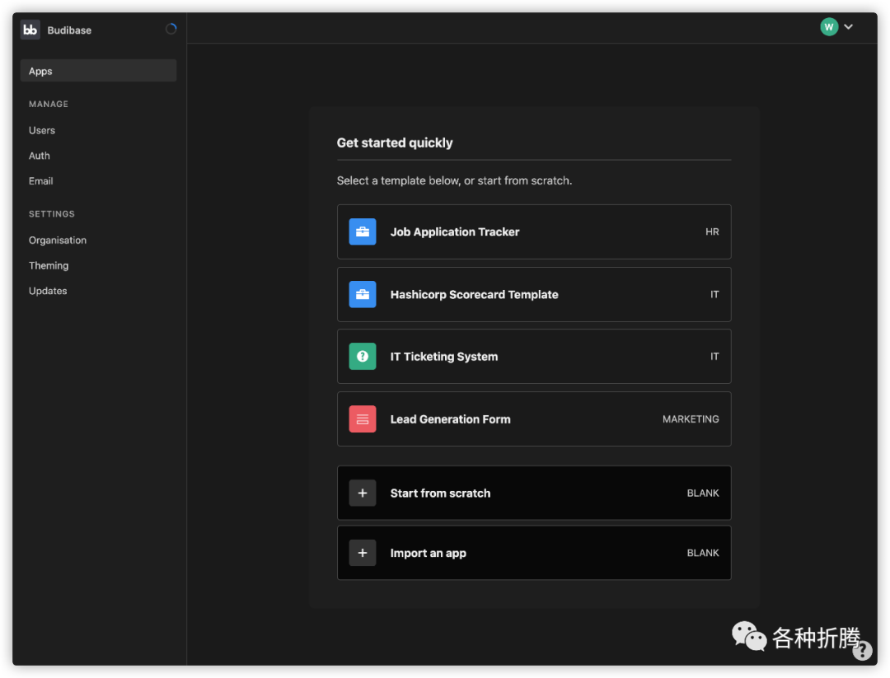The height and width of the screenshot is (678, 890).
Task: Choose the Lead Generation Form template
Action: point(450,419)
